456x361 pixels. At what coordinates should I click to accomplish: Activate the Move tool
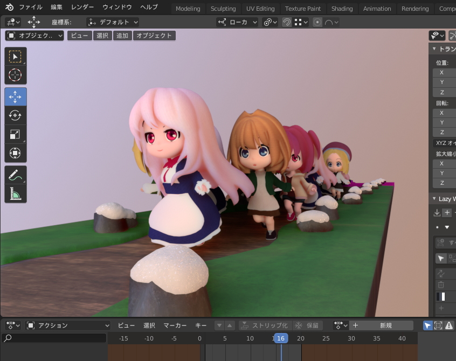16,97
